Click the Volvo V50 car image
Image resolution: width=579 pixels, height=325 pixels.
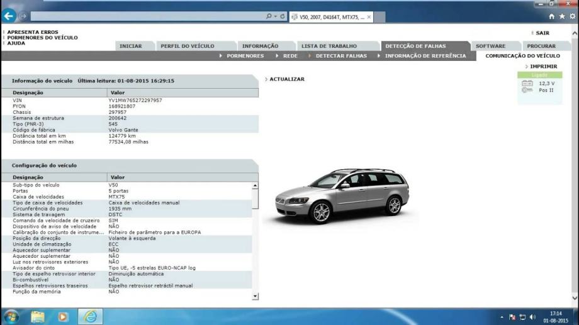(342, 196)
